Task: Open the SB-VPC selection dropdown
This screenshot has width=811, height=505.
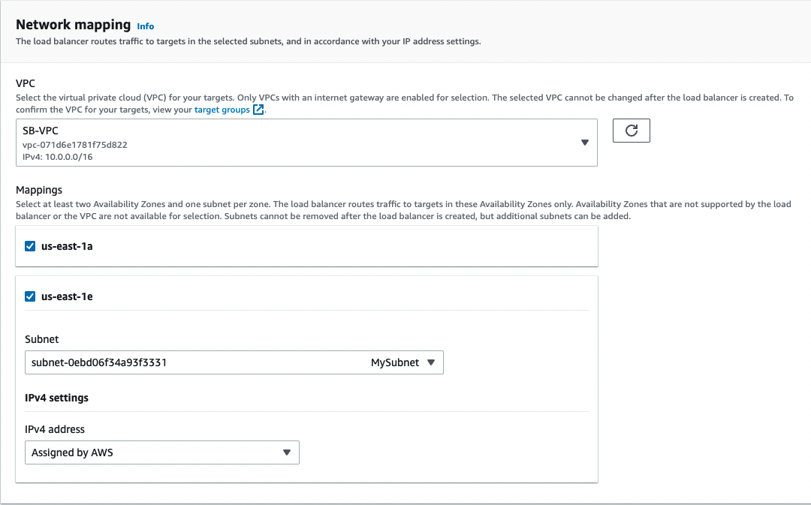Action: (x=300, y=143)
